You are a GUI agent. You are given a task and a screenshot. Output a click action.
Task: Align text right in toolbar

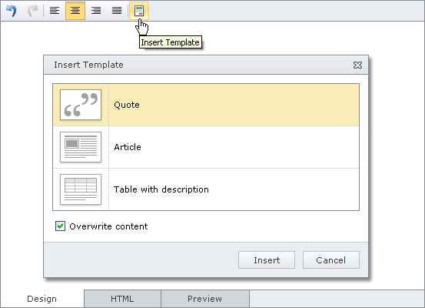96,11
